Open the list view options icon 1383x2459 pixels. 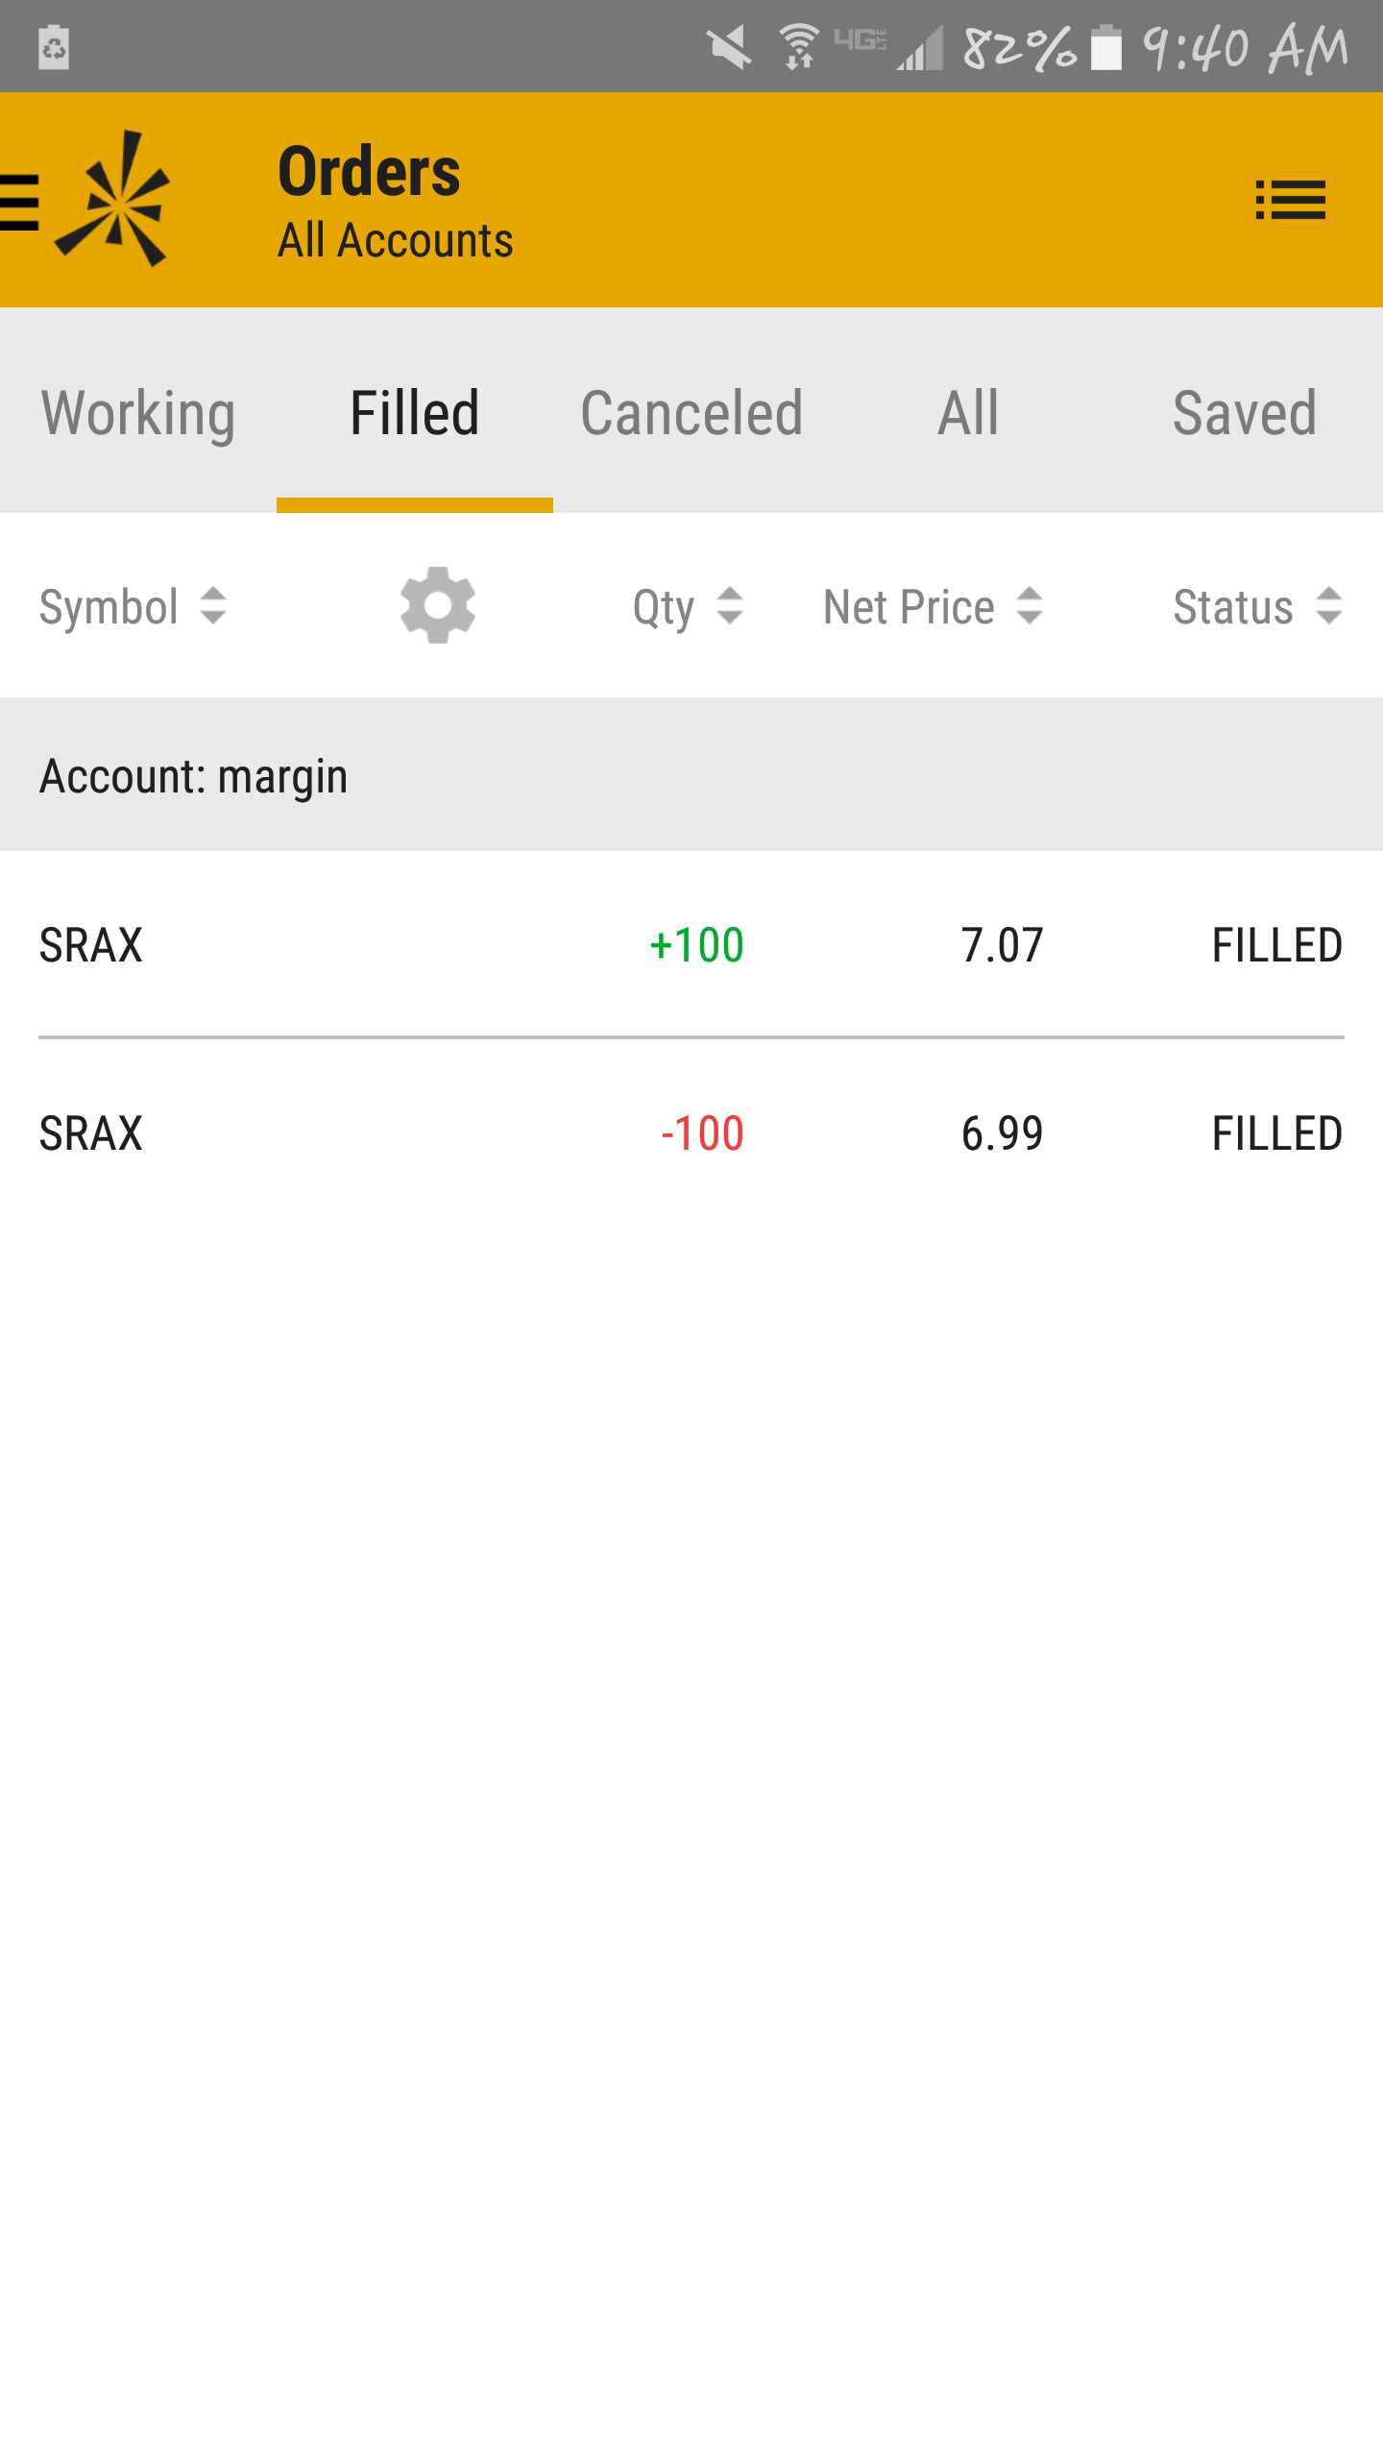coord(1290,200)
